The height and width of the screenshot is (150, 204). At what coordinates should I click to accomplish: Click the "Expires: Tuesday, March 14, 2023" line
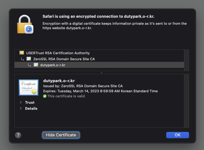coord(100,91)
